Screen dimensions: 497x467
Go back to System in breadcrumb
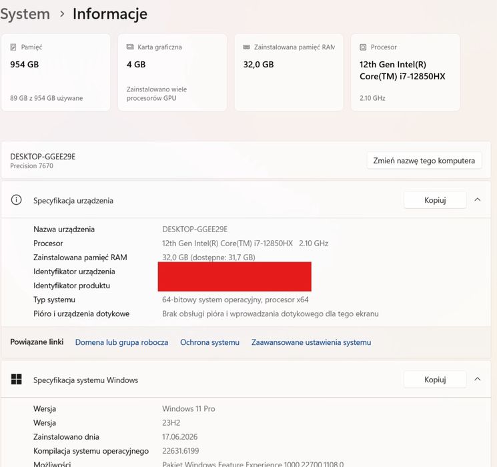coord(25,14)
